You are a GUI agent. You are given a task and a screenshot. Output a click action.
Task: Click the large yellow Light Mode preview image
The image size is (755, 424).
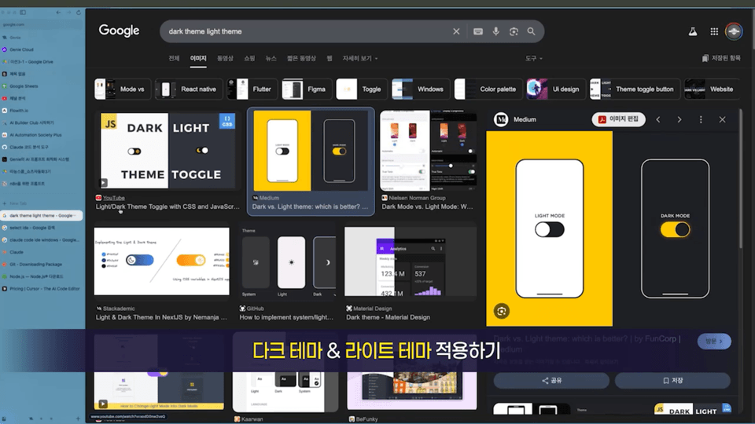click(550, 228)
